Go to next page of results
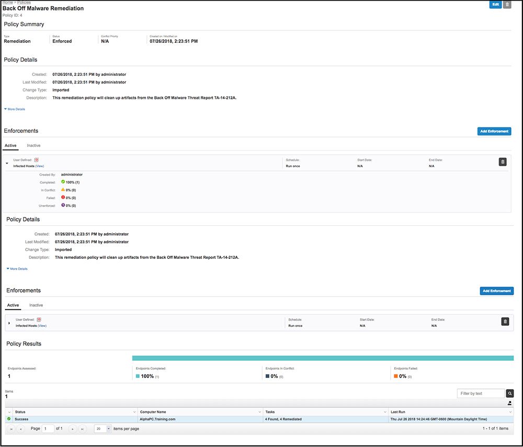The height and width of the screenshot is (447, 523). coord(72,429)
